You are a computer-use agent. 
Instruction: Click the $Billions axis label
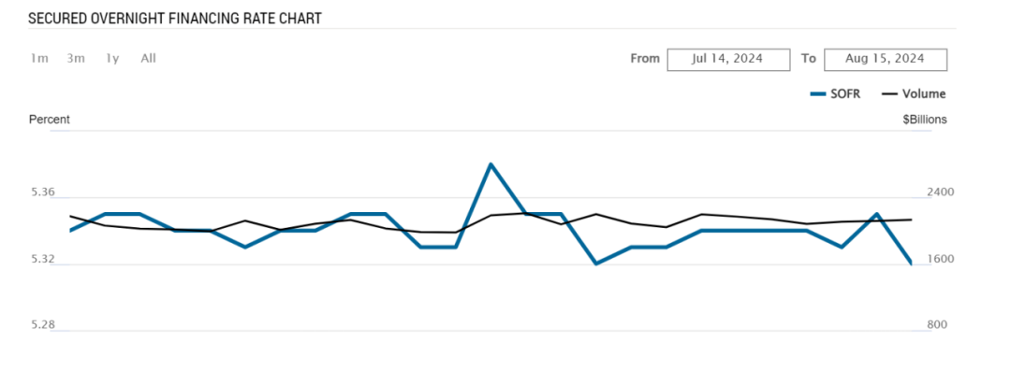click(x=925, y=120)
